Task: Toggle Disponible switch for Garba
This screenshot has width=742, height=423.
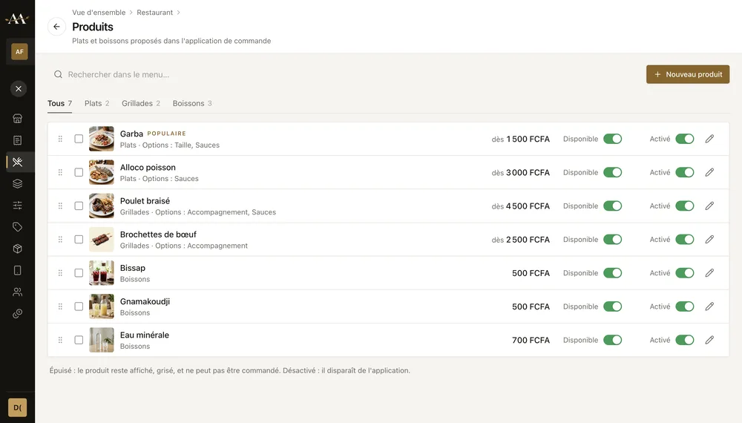Action: (612, 139)
